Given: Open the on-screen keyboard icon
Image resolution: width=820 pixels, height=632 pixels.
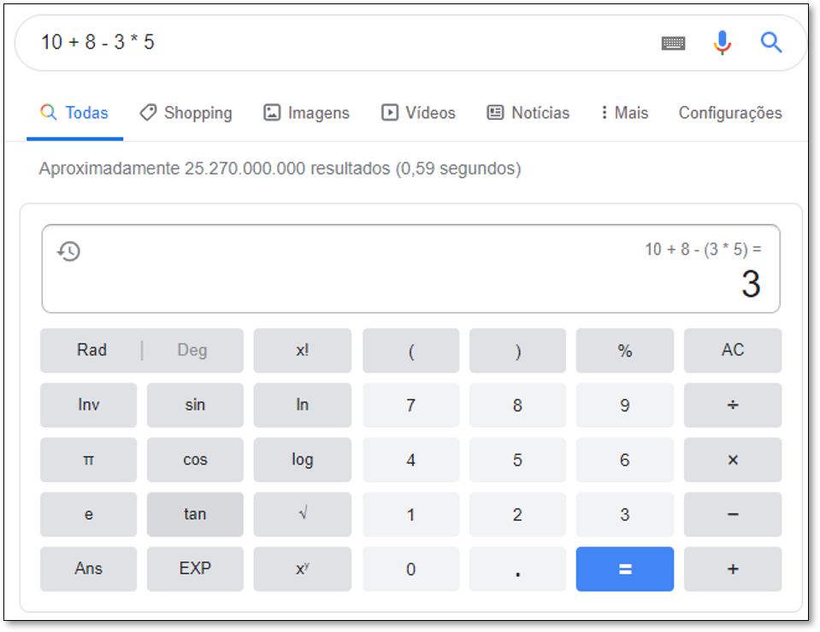Looking at the screenshot, I should (x=674, y=43).
